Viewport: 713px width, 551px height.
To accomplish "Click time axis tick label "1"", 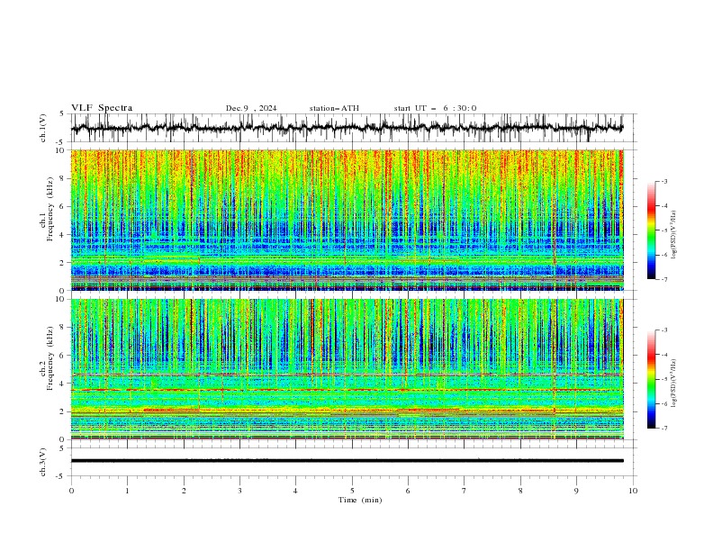I will 127,491.
